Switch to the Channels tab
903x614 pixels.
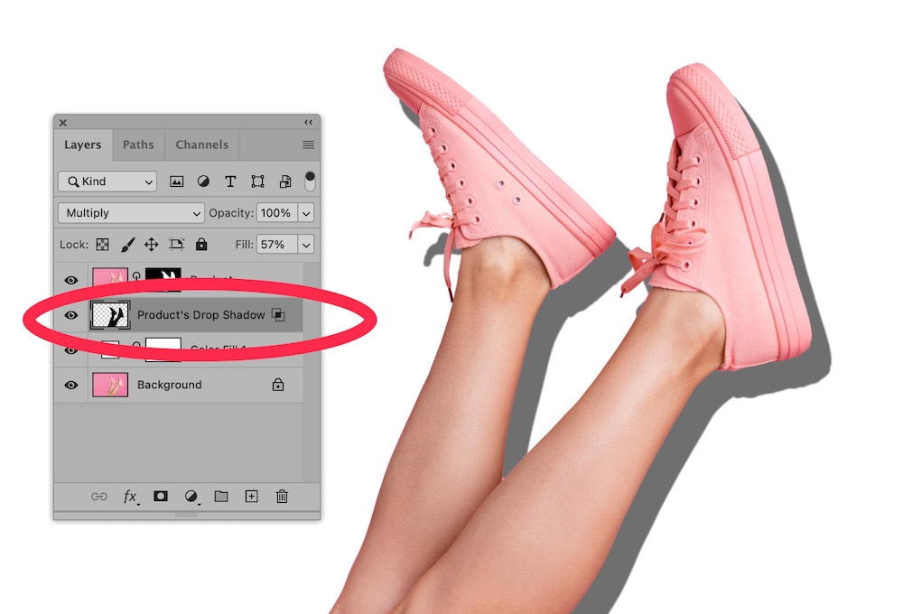[x=201, y=144]
